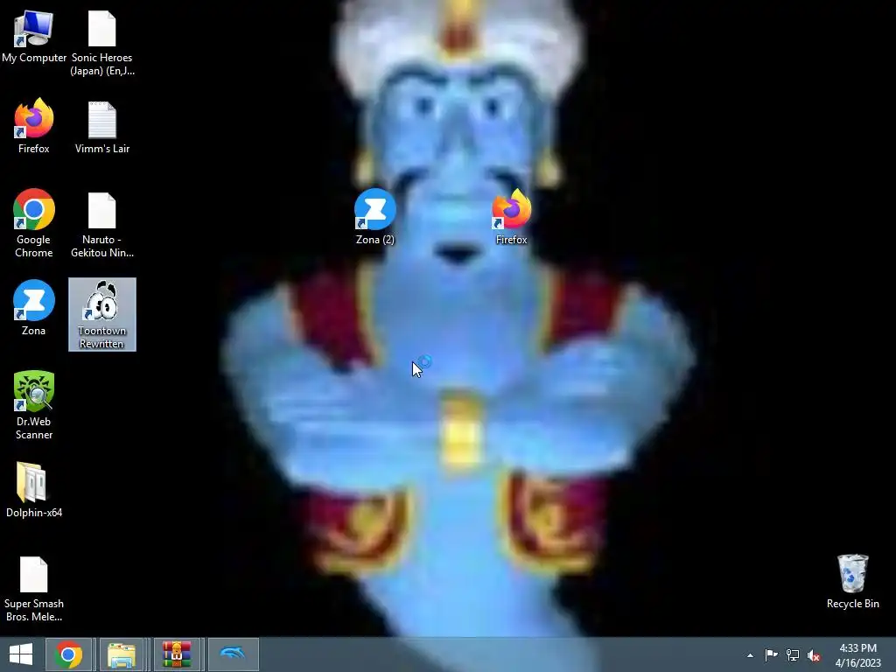Screen dimensions: 896x672
Task: Open the Action Center flag icon
Action: coord(771,654)
